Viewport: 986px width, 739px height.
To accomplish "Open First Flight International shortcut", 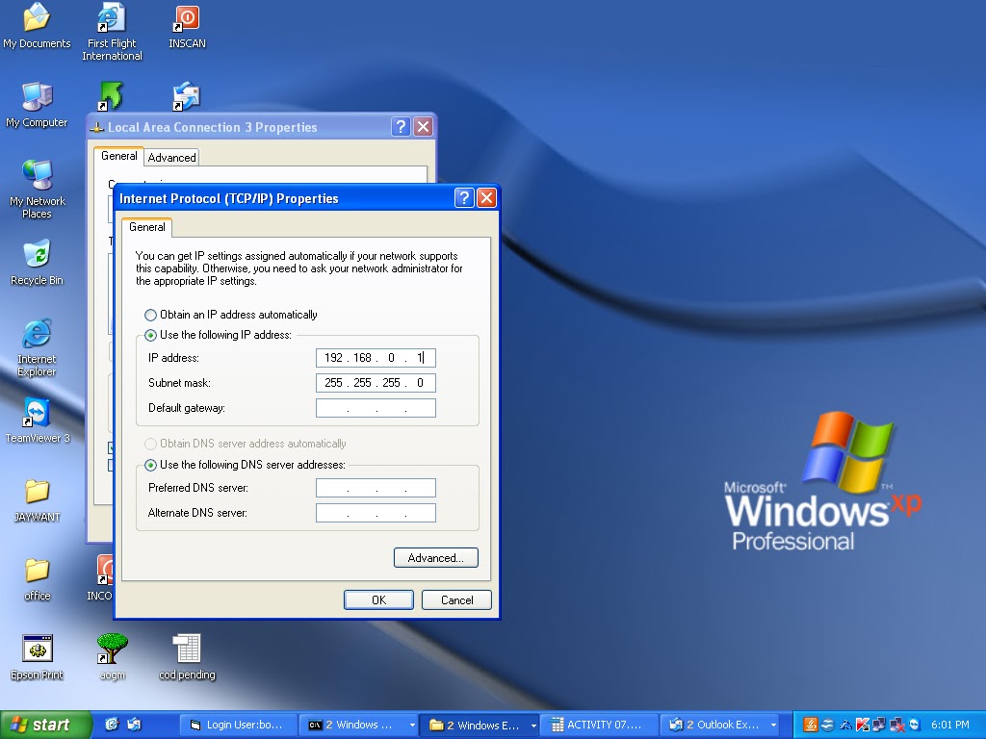I will [112, 32].
